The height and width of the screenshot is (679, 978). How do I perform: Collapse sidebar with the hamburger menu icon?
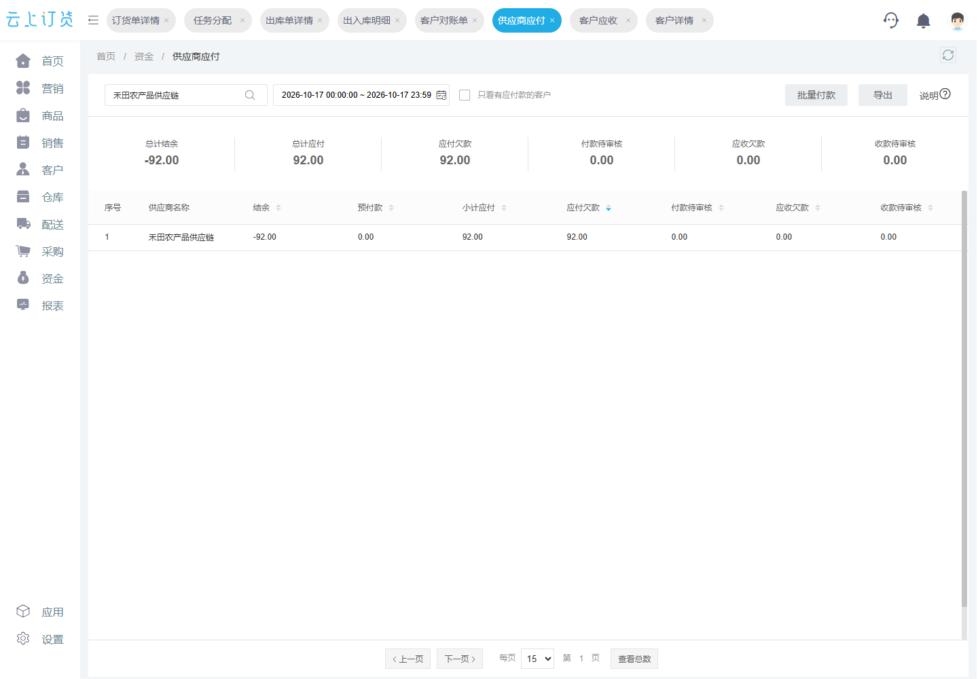click(x=93, y=20)
